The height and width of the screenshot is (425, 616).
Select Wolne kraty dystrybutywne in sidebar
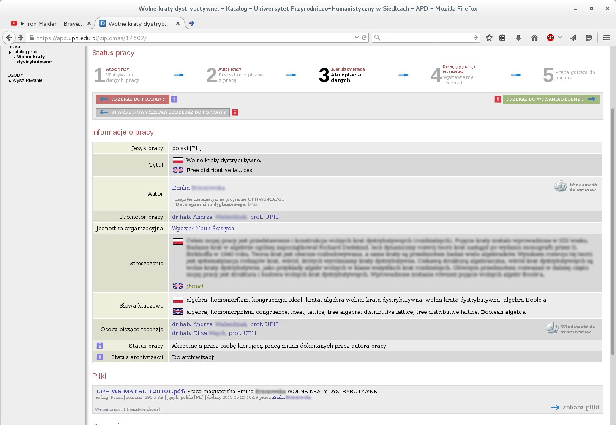point(35,59)
